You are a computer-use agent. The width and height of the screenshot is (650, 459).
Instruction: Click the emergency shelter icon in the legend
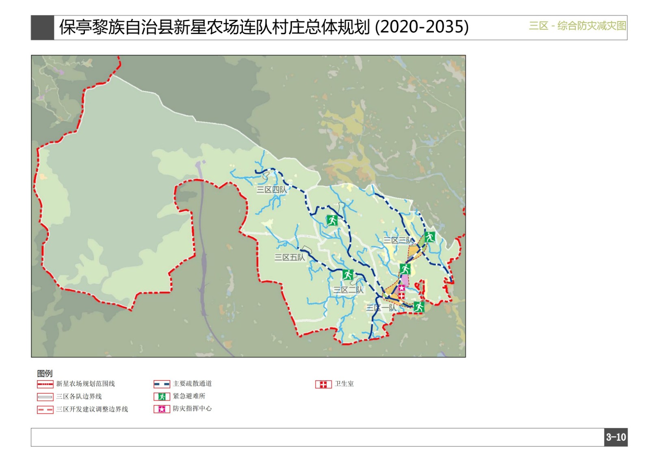click(x=162, y=397)
